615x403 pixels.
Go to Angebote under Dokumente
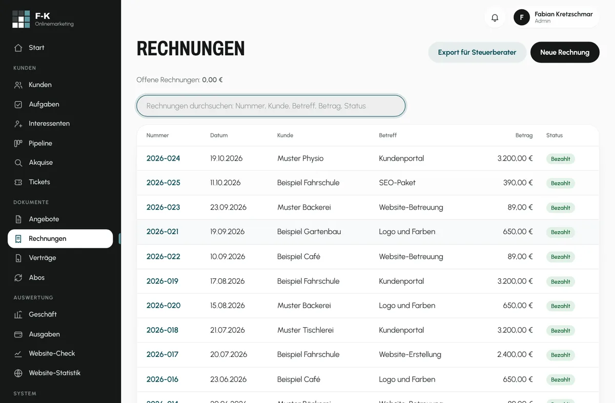click(x=60, y=219)
